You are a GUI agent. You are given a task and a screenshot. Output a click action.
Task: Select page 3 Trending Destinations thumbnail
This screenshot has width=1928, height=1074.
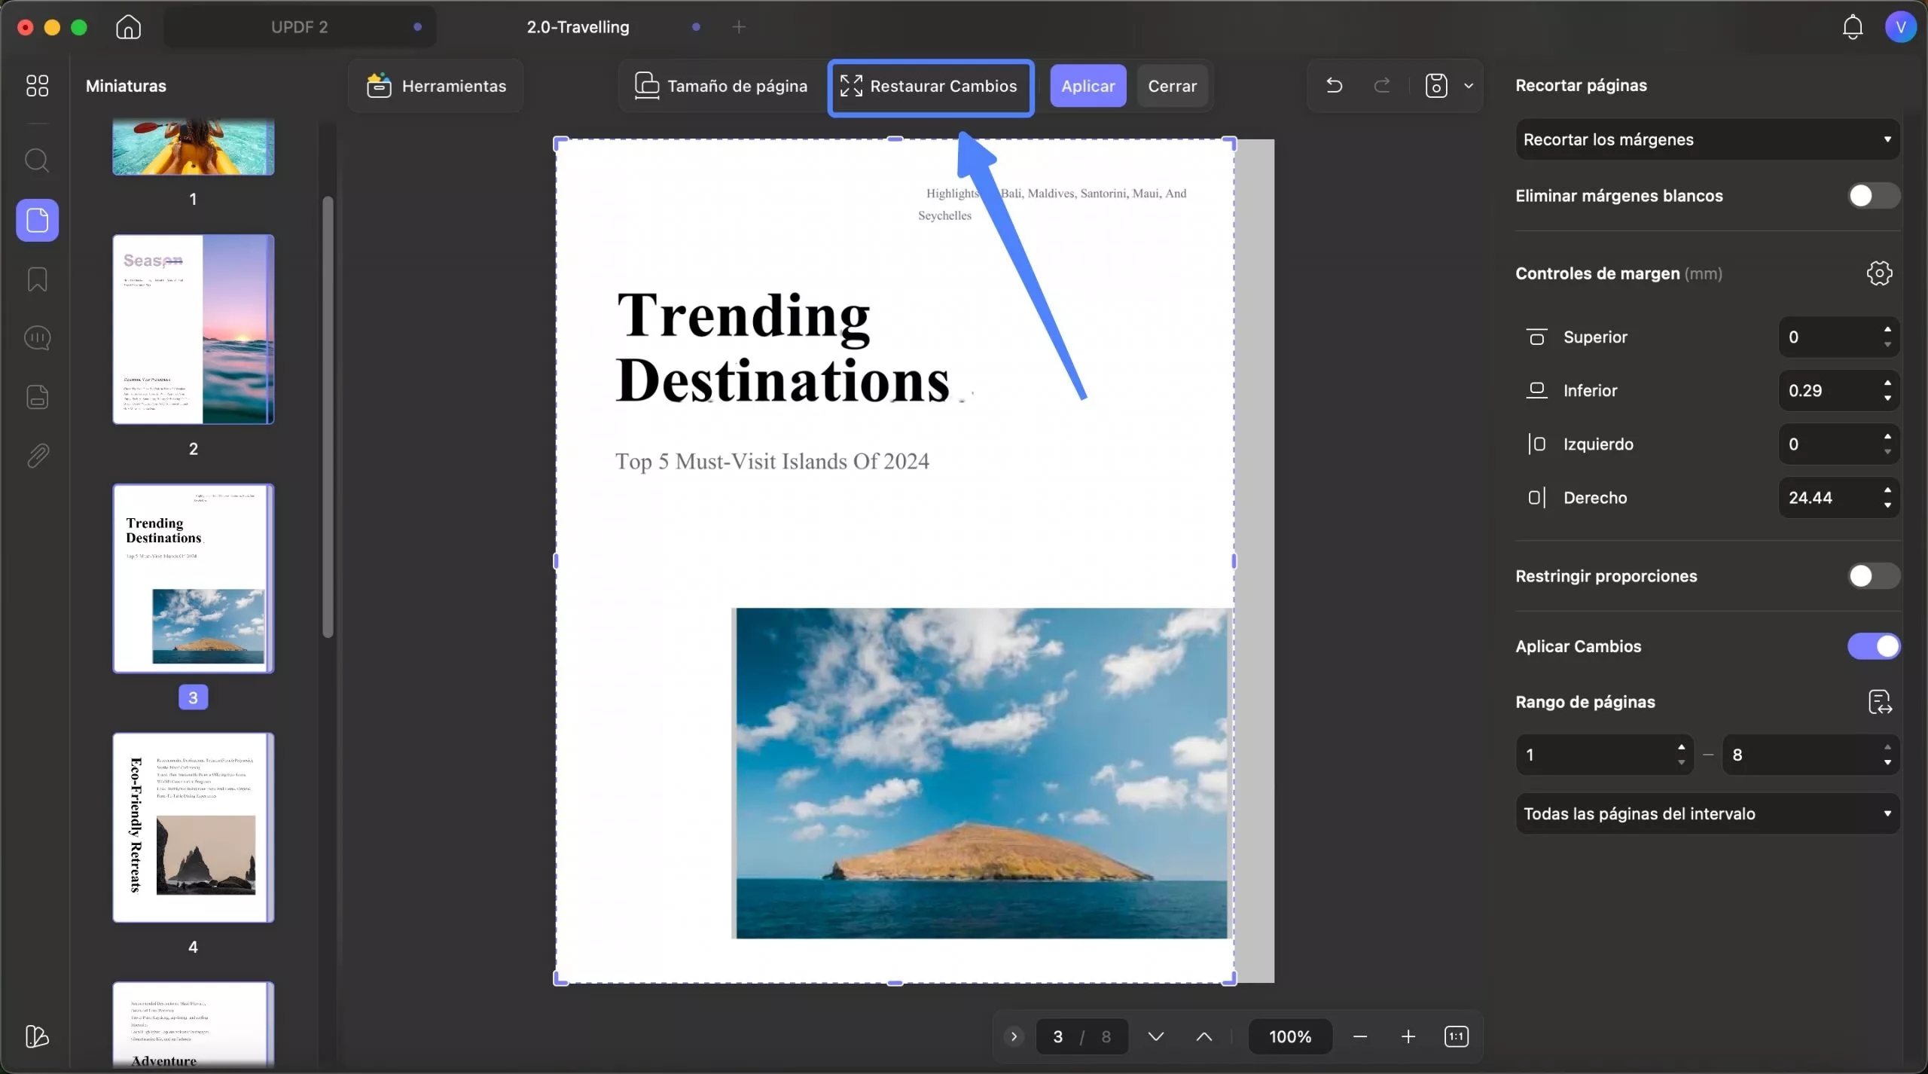[194, 578]
